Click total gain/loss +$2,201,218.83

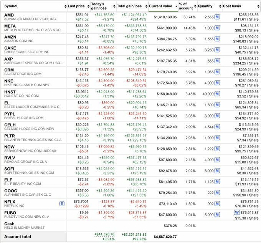pos(134,234)
